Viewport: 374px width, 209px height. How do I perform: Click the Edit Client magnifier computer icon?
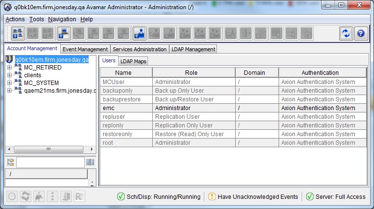point(79,33)
